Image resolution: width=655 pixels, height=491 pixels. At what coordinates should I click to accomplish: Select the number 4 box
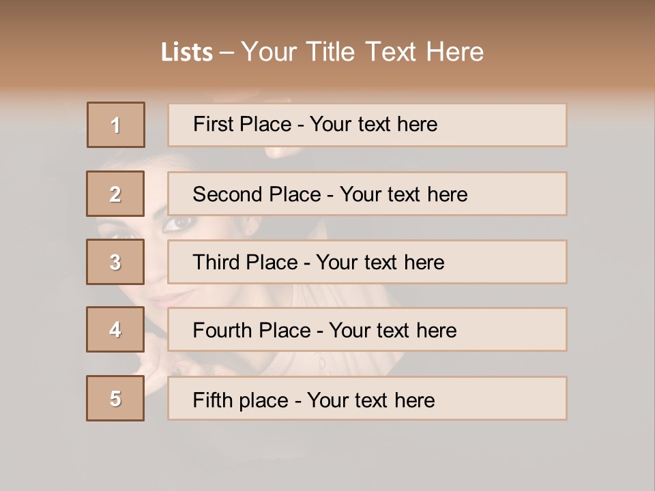[115, 329]
